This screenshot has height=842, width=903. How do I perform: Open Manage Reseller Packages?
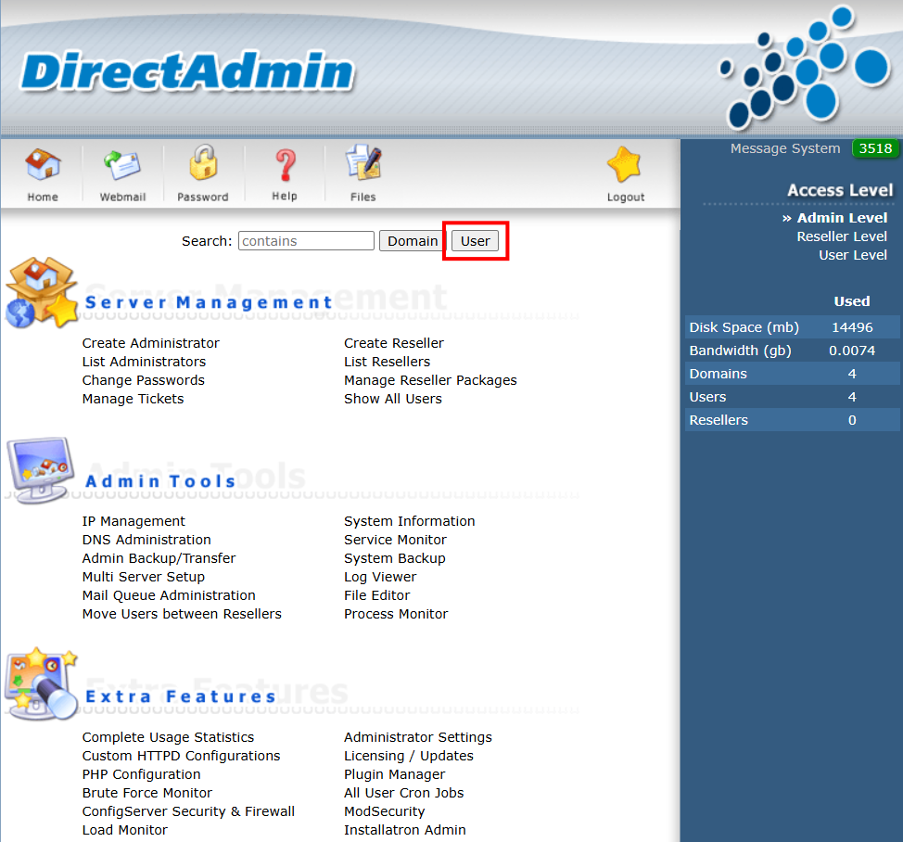pyautogui.click(x=430, y=380)
